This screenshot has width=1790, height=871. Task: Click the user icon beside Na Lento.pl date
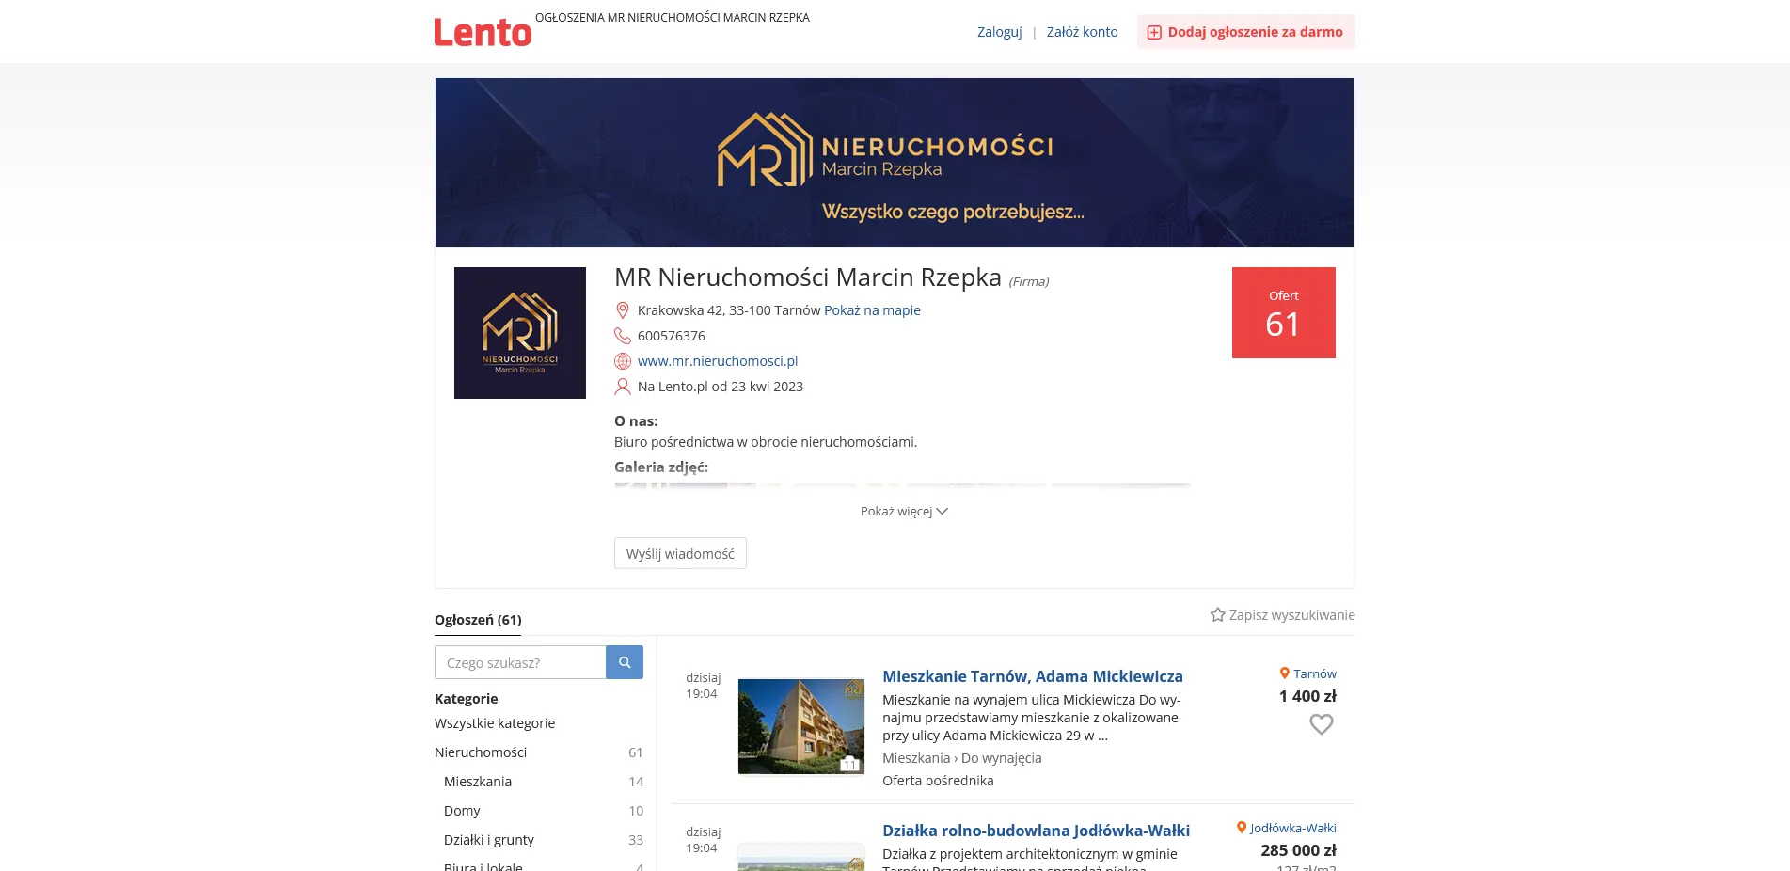click(x=622, y=387)
